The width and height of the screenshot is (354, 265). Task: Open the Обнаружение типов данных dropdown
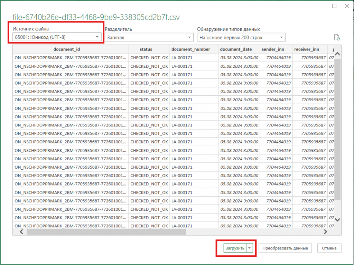click(x=241, y=37)
